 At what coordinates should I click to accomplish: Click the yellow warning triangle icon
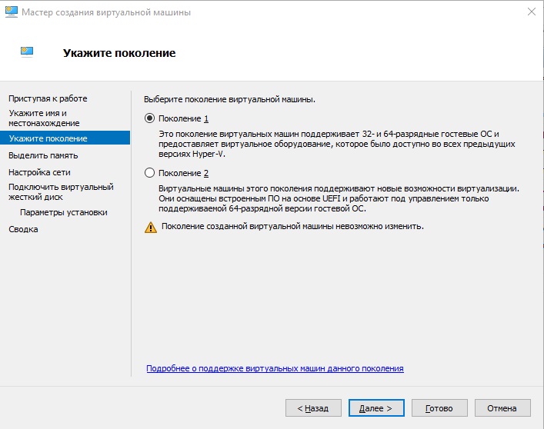[x=150, y=227]
